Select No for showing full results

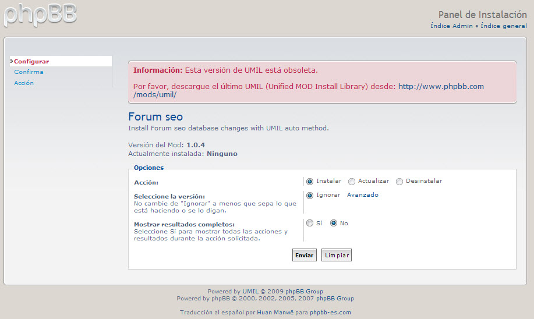(334, 223)
